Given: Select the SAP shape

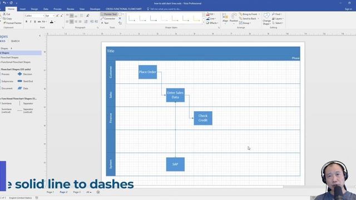Looking at the screenshot, I should point(175,164).
